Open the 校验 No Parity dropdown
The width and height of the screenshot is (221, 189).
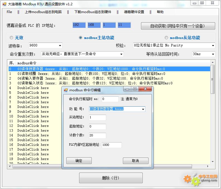click(213, 45)
